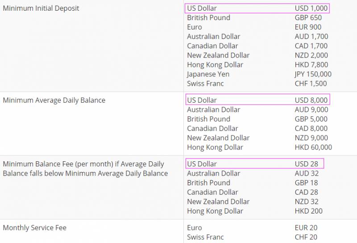Select the EUR 900 amount
This screenshot has width=357, height=243.
click(x=308, y=27)
